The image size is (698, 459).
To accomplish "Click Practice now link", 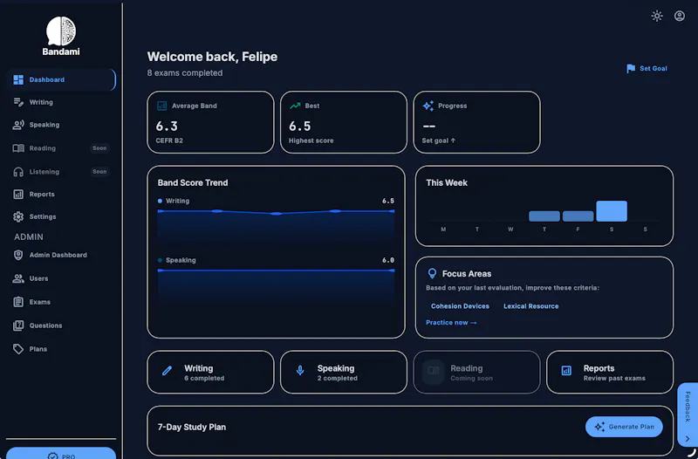I will click(451, 323).
